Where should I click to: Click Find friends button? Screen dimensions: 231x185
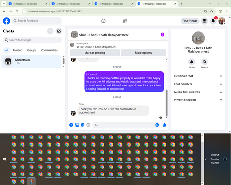point(190,21)
